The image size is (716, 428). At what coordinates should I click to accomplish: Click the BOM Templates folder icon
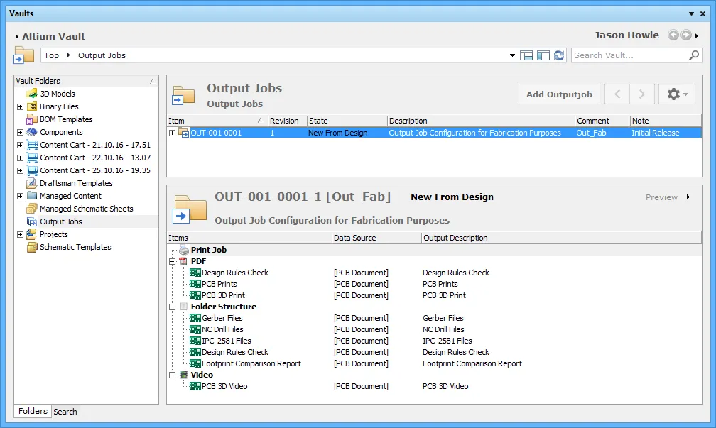[x=32, y=119]
